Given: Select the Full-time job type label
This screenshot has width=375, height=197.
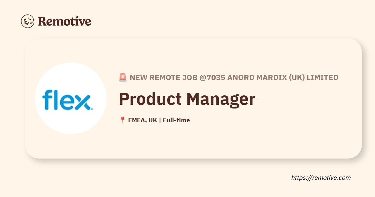Looking at the screenshot, I should tap(176, 120).
